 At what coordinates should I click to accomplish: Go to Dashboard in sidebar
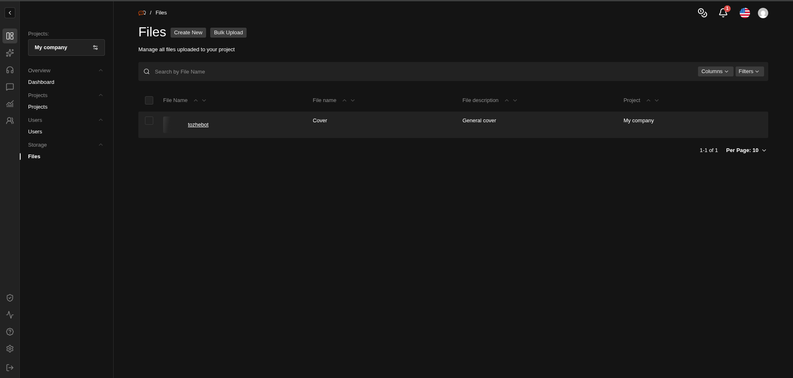point(41,82)
